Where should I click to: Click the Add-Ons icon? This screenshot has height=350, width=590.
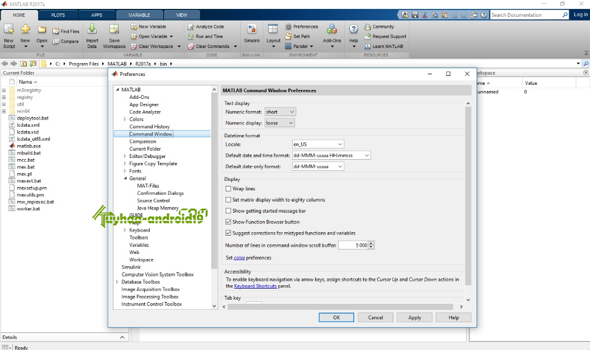click(332, 30)
